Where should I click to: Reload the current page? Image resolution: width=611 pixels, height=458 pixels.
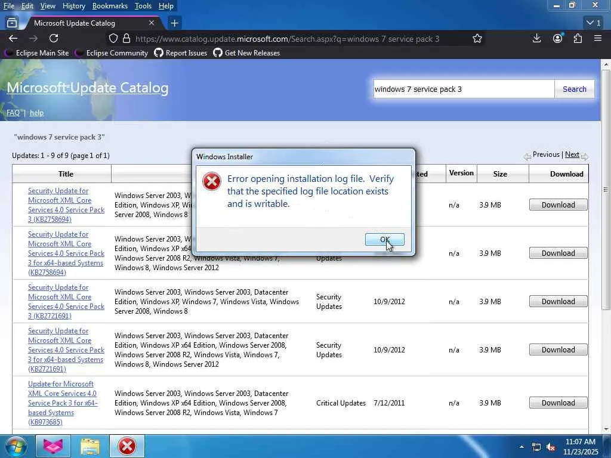pyautogui.click(x=54, y=38)
